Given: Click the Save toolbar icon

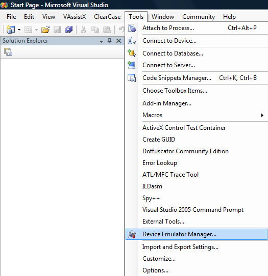Looking at the screenshot, I should tap(57, 30).
